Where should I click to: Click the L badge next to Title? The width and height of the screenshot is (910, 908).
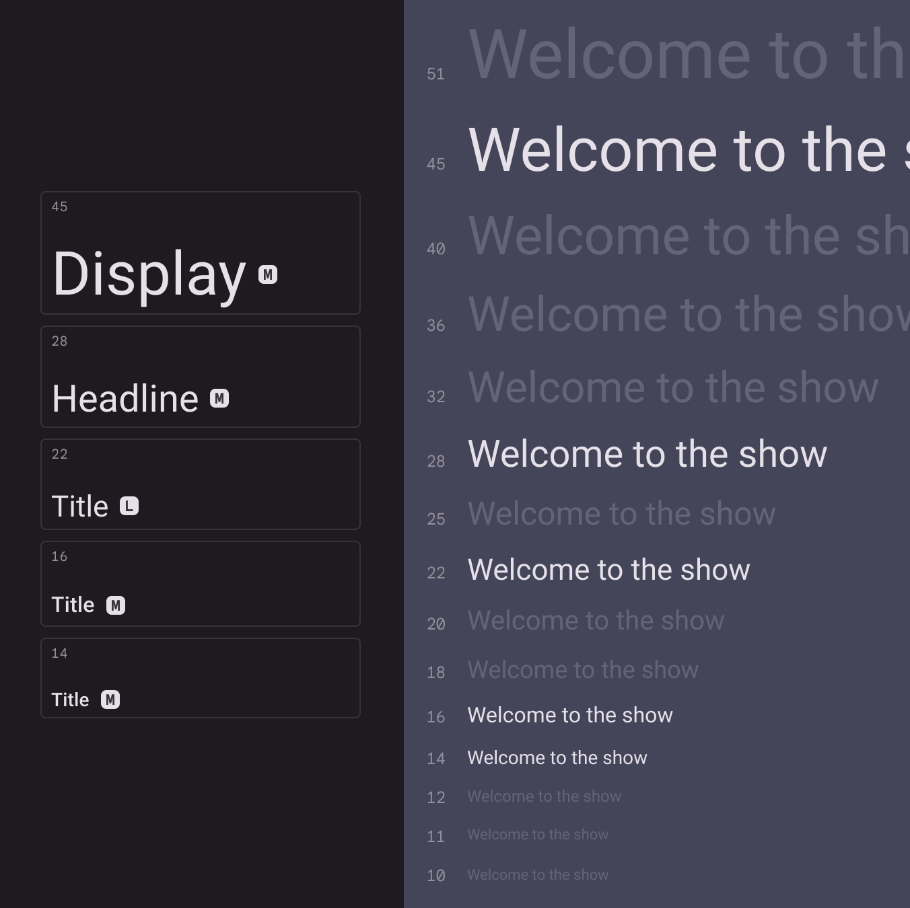(129, 506)
